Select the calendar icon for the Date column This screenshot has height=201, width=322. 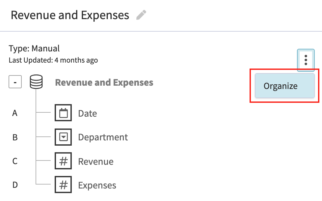point(63,113)
